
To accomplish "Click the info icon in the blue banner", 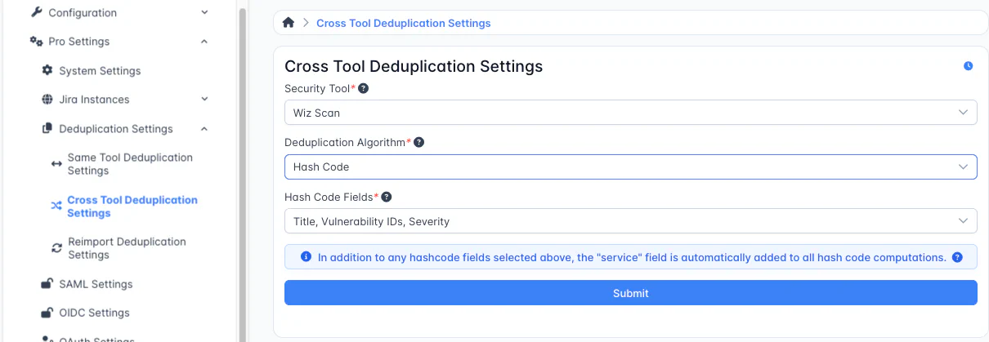I will pos(307,257).
